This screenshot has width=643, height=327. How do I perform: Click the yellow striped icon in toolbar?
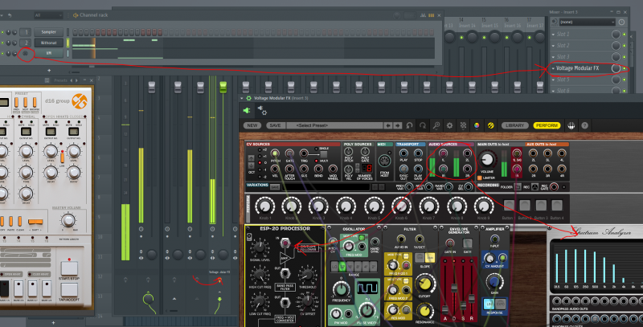pos(490,125)
